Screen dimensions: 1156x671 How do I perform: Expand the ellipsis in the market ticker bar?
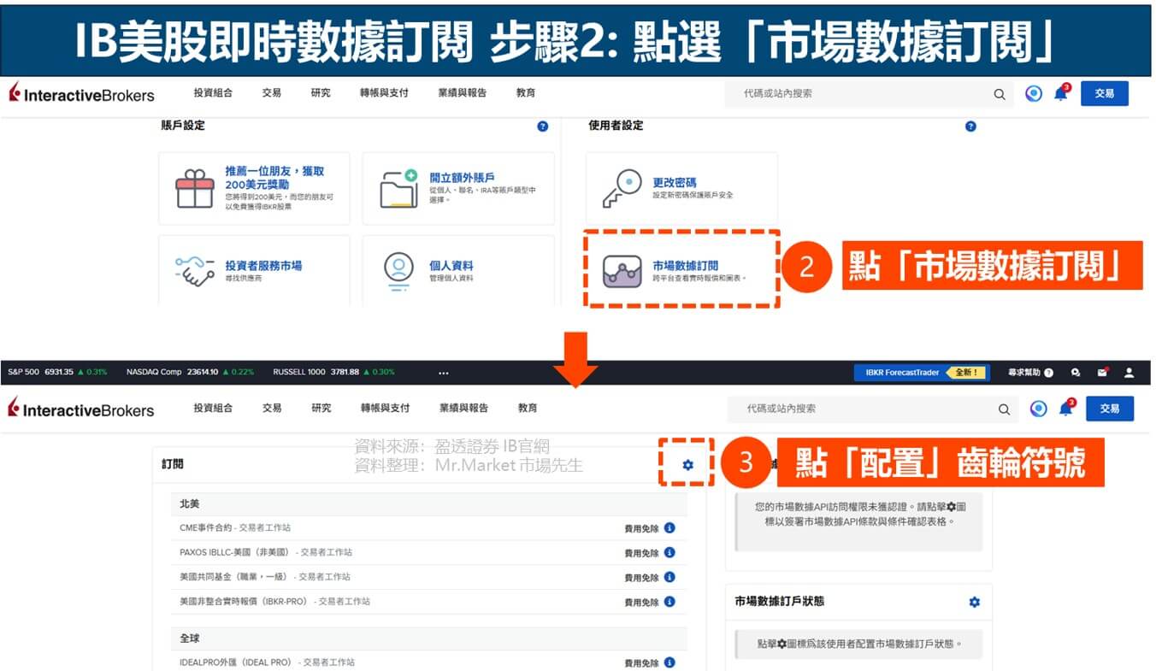tap(444, 372)
